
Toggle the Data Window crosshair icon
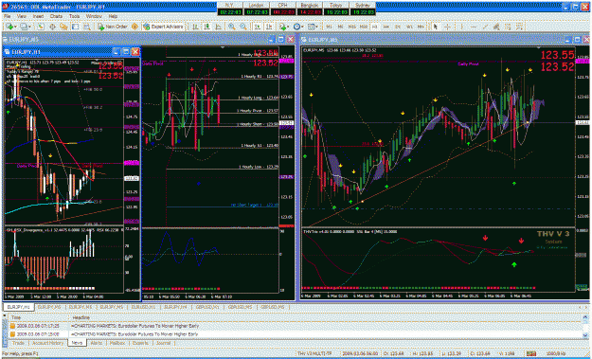coord(52,27)
